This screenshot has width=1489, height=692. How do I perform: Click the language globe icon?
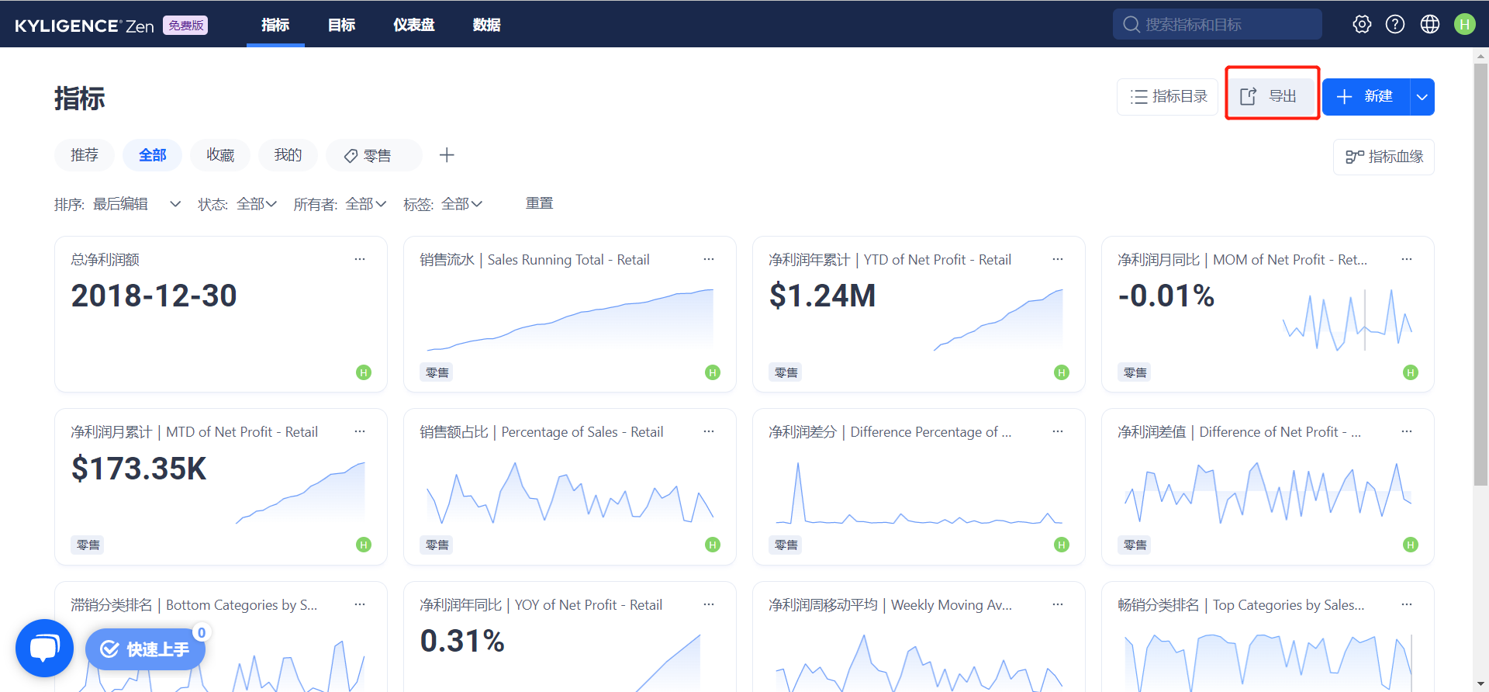(x=1430, y=24)
